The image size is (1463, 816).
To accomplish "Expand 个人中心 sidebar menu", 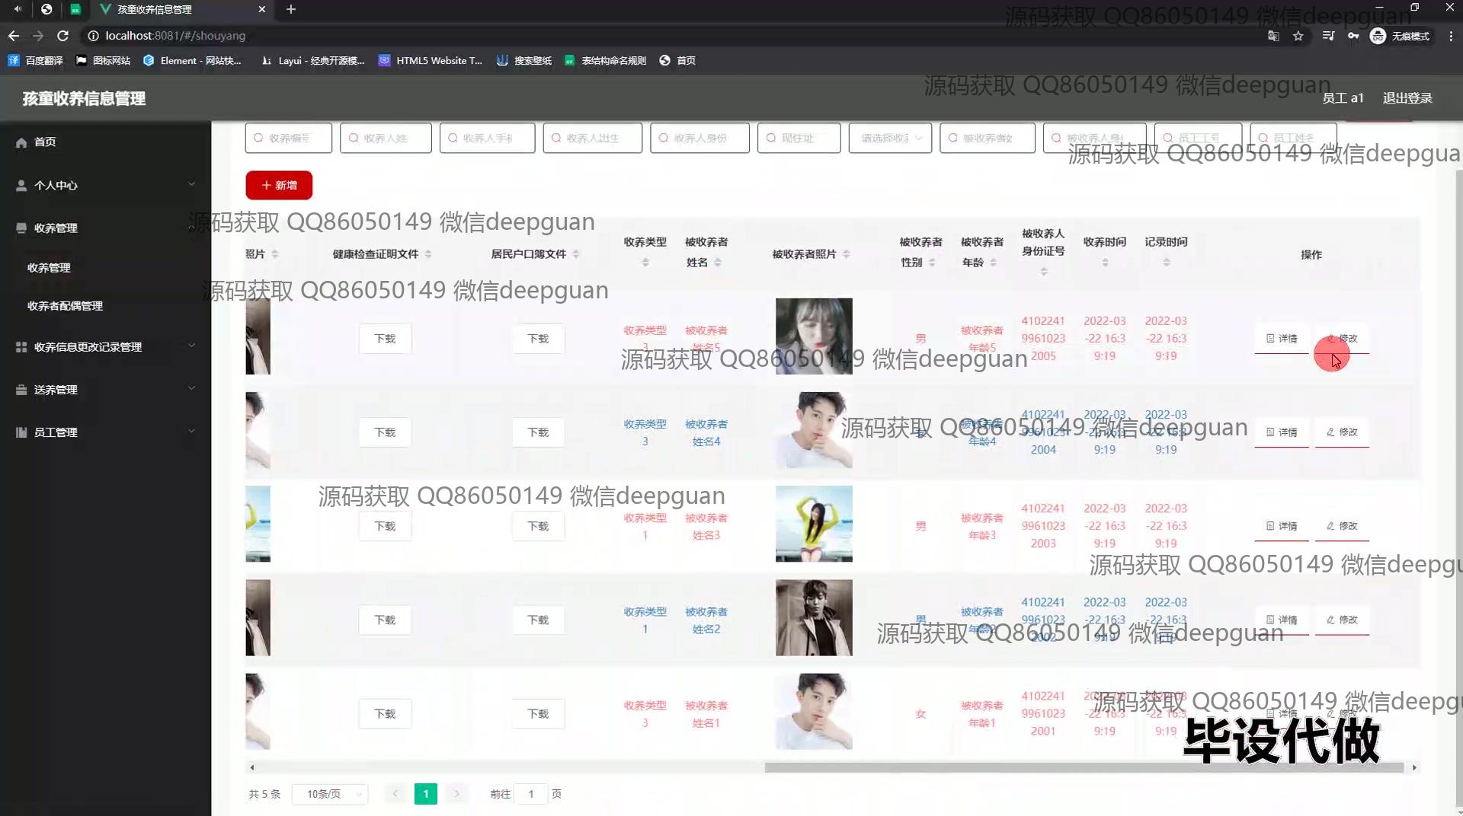I will [x=105, y=185].
